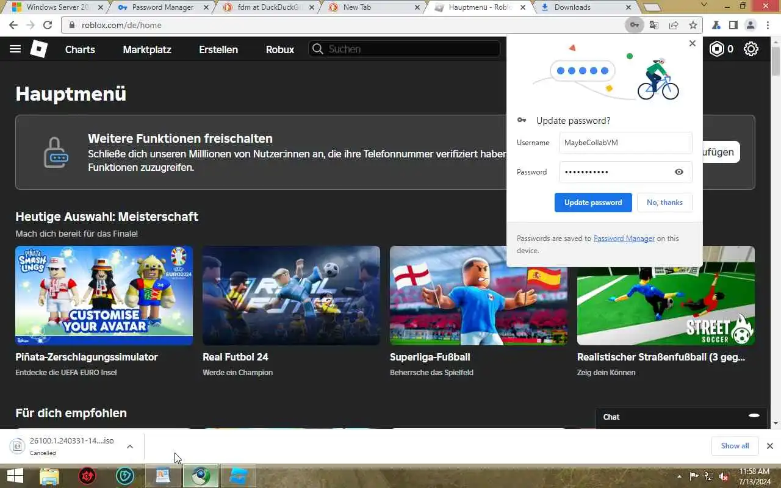The width and height of the screenshot is (781, 488).
Task: Click the taskbar clock 11:58 AM
Action: [x=754, y=476]
